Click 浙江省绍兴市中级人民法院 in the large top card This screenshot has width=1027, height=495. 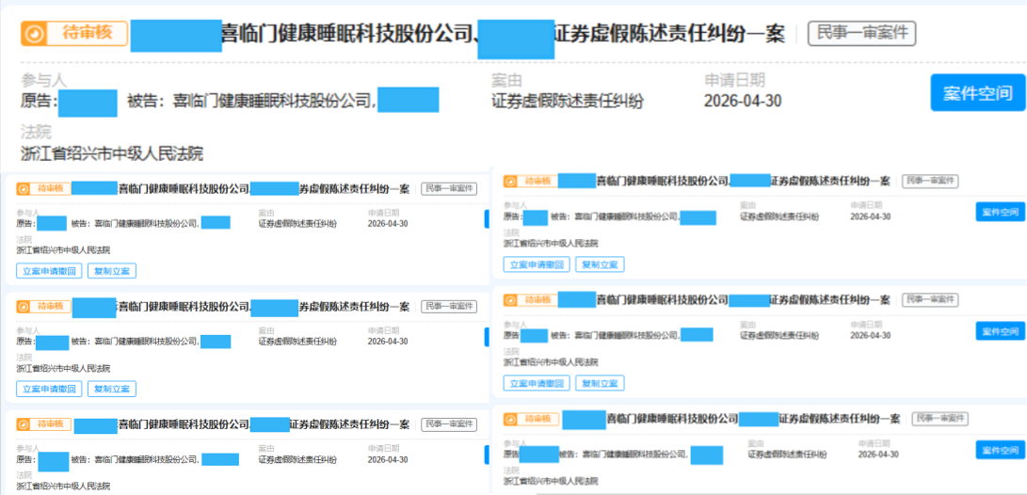(x=112, y=154)
